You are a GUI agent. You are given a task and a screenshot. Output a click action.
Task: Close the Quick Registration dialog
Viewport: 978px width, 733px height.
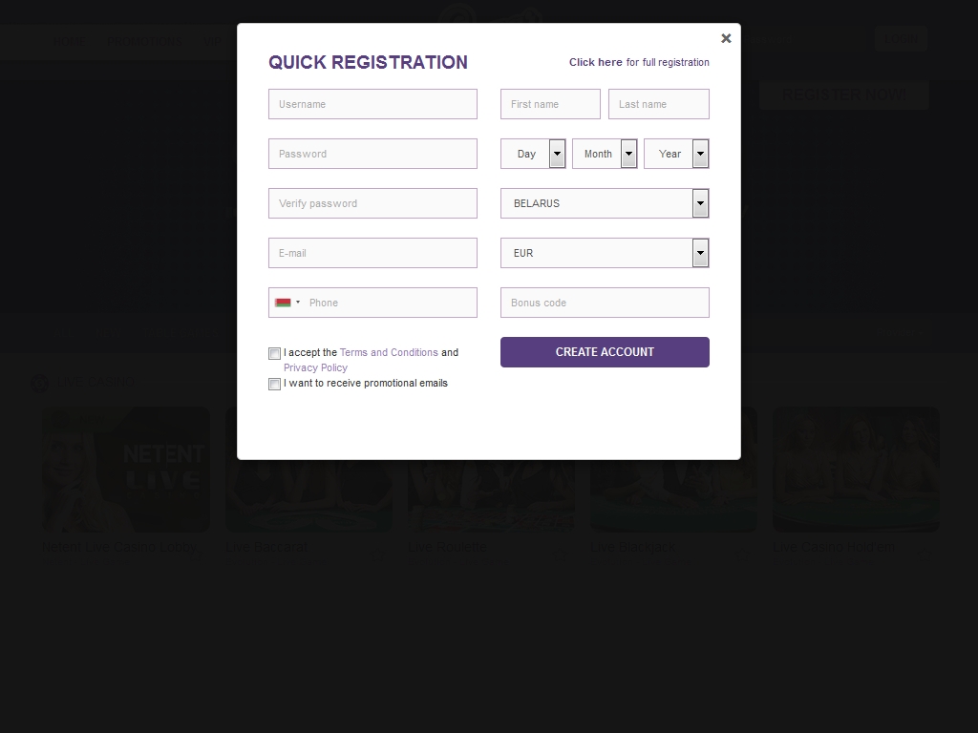[726, 38]
